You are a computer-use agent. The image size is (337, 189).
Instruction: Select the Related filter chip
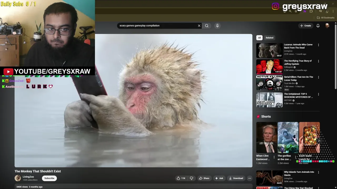pyautogui.click(x=269, y=38)
